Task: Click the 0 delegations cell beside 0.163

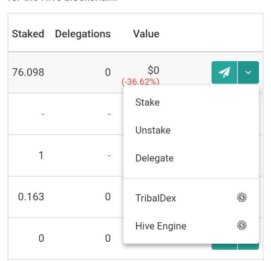Action: coord(108,197)
